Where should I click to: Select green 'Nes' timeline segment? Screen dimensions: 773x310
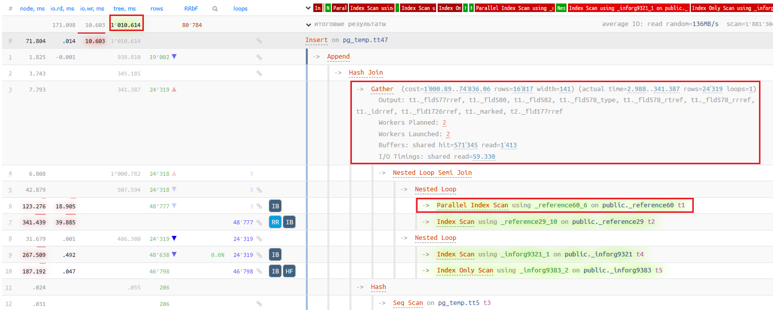pyautogui.click(x=561, y=8)
